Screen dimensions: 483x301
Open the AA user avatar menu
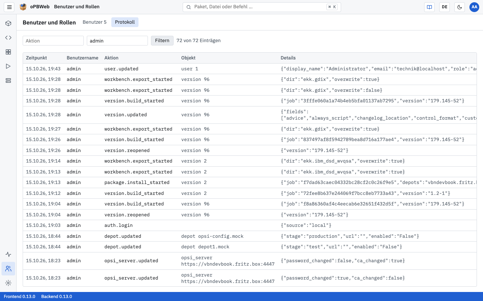click(474, 7)
